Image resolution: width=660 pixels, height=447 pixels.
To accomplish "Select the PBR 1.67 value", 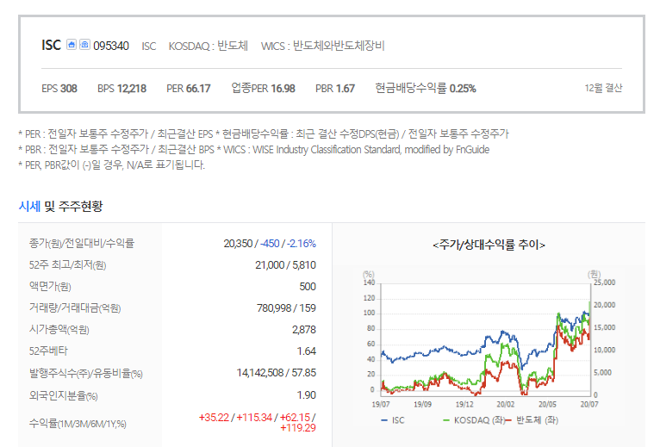I will click(335, 89).
